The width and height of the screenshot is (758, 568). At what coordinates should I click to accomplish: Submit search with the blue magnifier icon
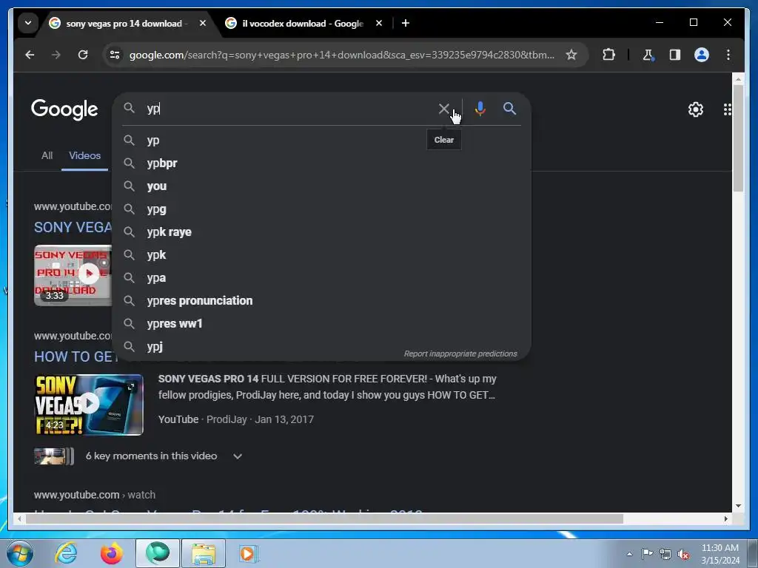pyautogui.click(x=509, y=109)
